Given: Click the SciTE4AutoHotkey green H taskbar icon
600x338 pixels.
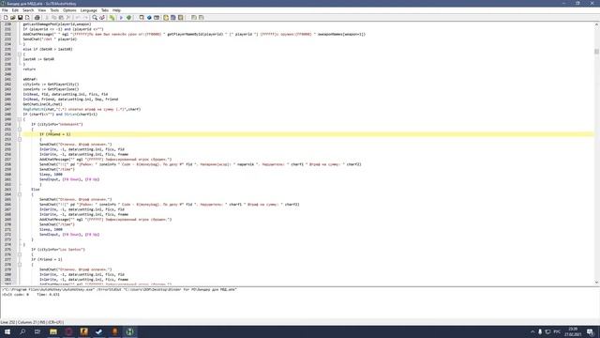Looking at the screenshot, I should click(x=129, y=331).
